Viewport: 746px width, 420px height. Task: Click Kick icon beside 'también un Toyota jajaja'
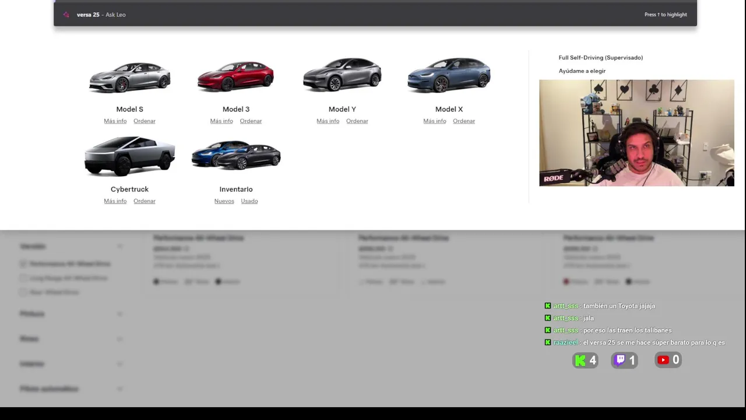coord(547,306)
